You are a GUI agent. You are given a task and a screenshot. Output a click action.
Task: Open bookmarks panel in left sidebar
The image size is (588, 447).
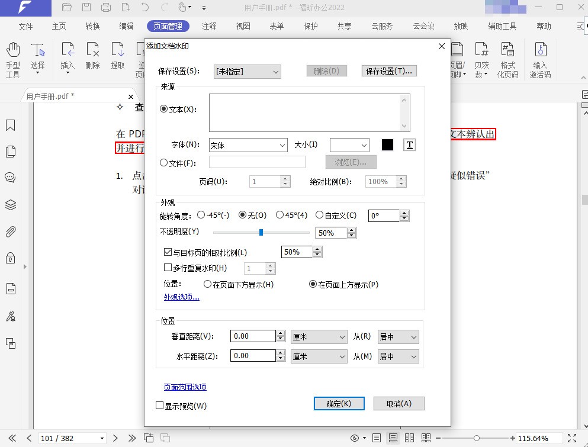point(11,126)
